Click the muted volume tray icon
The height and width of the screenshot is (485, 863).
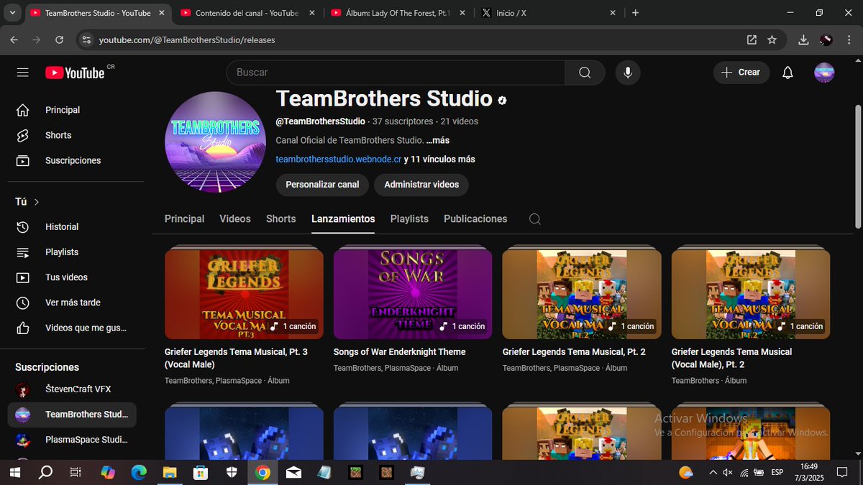click(x=728, y=472)
